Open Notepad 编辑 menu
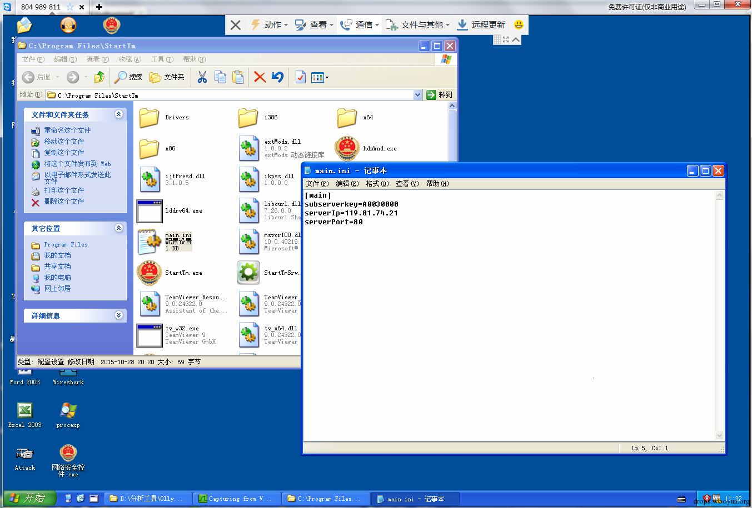This screenshot has width=752, height=508. (347, 184)
